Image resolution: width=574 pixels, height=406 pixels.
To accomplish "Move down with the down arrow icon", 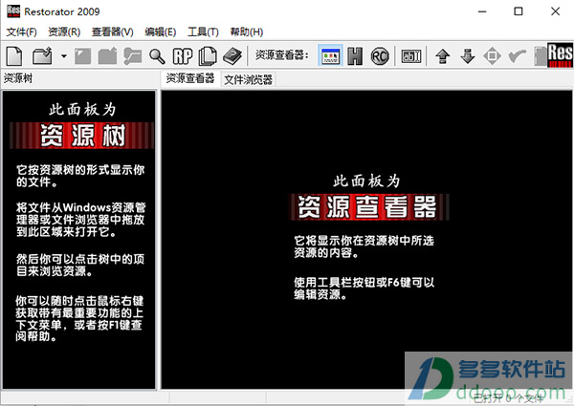I will coord(468,56).
